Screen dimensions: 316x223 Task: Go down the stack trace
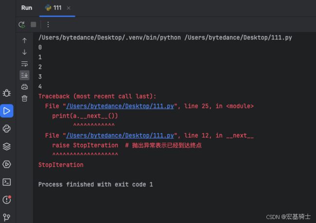click(x=24, y=52)
